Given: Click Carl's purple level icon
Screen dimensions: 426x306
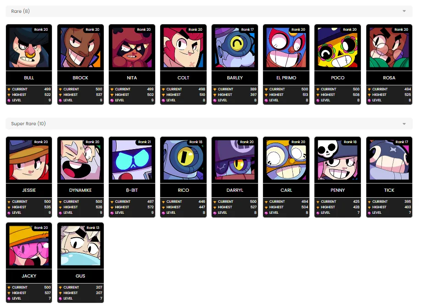Looking at the screenshot, I should (x=266, y=213).
